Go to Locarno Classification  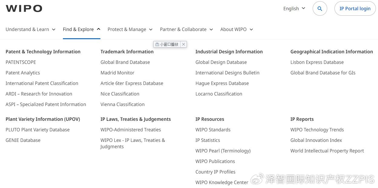(219, 94)
